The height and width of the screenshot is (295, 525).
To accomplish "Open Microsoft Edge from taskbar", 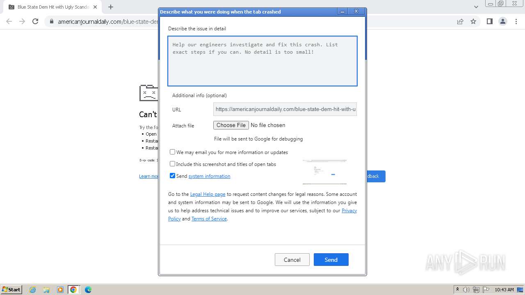I will click(x=88, y=290).
